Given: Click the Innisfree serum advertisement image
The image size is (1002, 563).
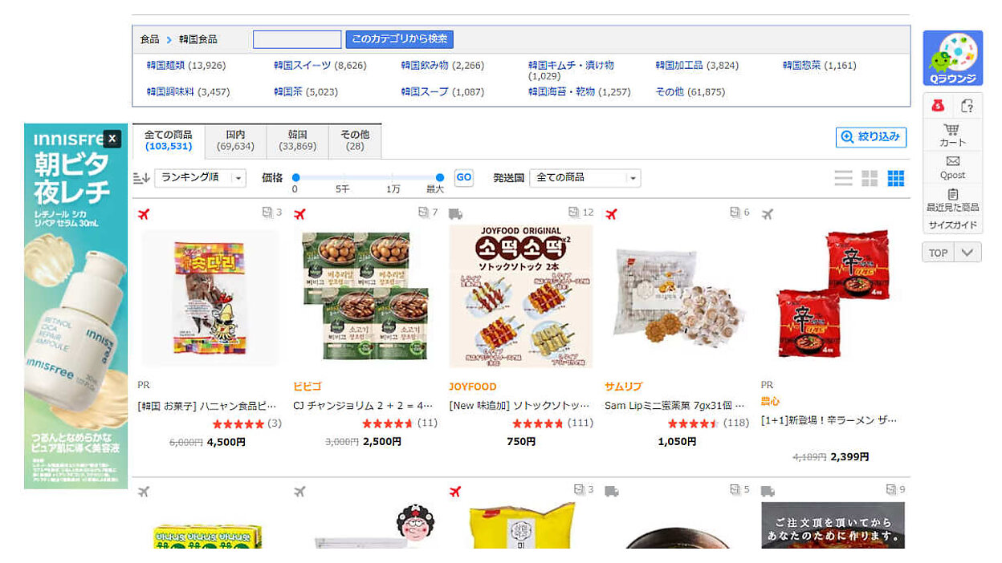Looking at the screenshot, I should coord(75,306).
